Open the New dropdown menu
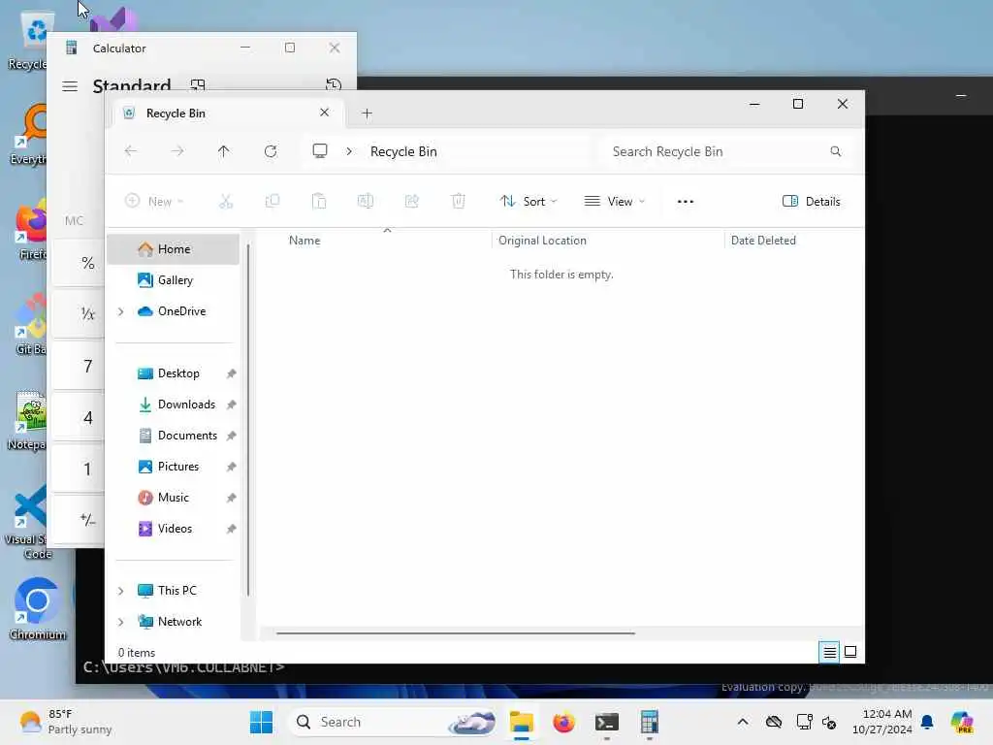 (154, 202)
